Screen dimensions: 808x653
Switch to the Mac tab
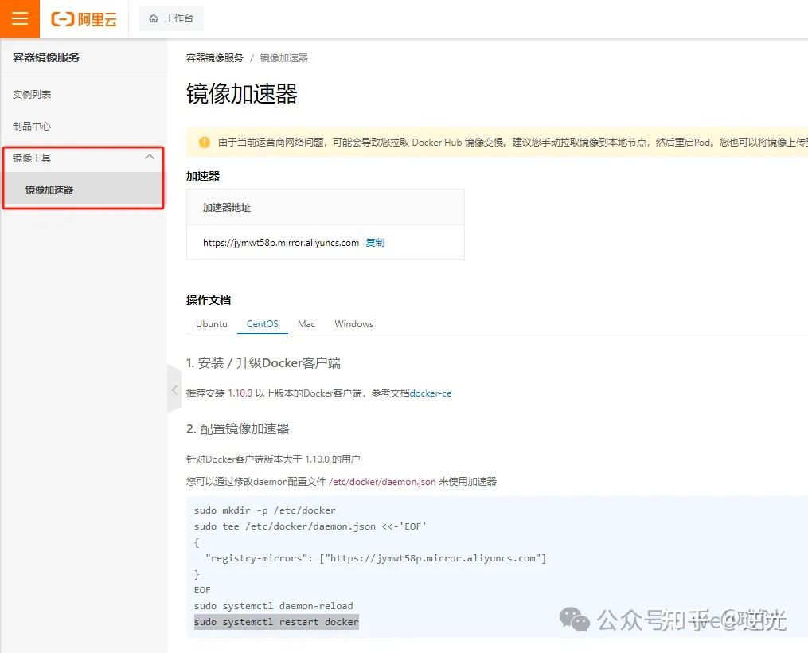[x=306, y=323]
